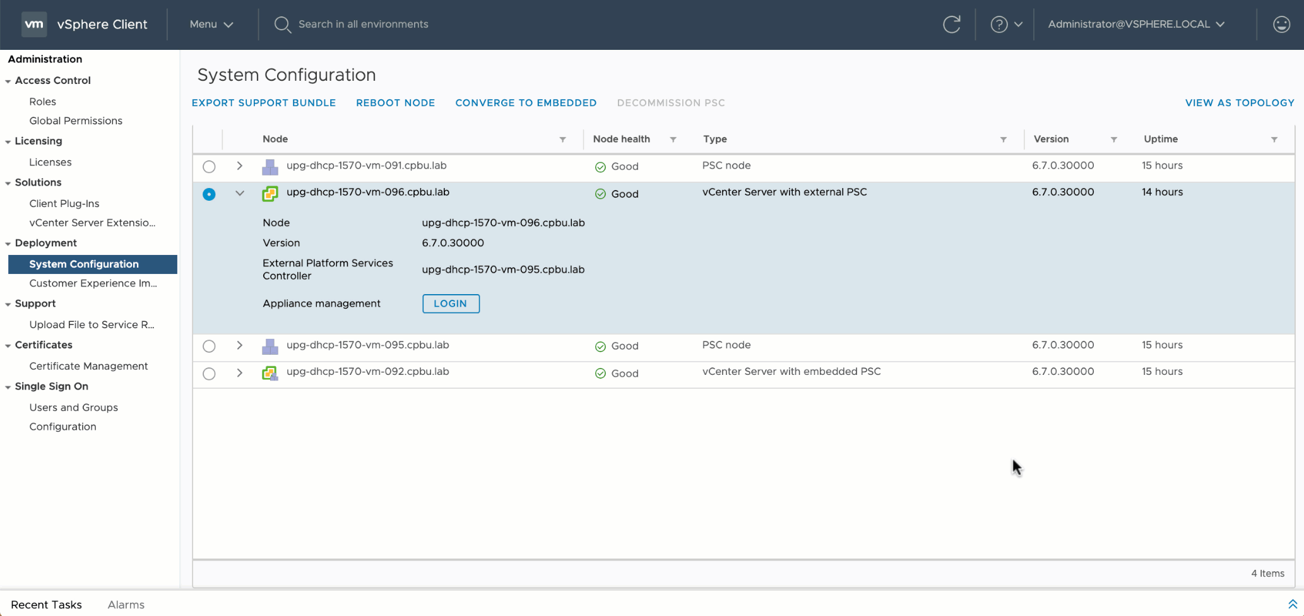The width and height of the screenshot is (1304, 616).
Task: Click the Version column filter icon
Action: [1113, 139]
